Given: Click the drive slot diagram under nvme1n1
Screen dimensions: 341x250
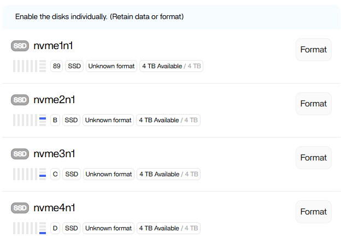Looking at the screenshot, I should pos(30,67).
